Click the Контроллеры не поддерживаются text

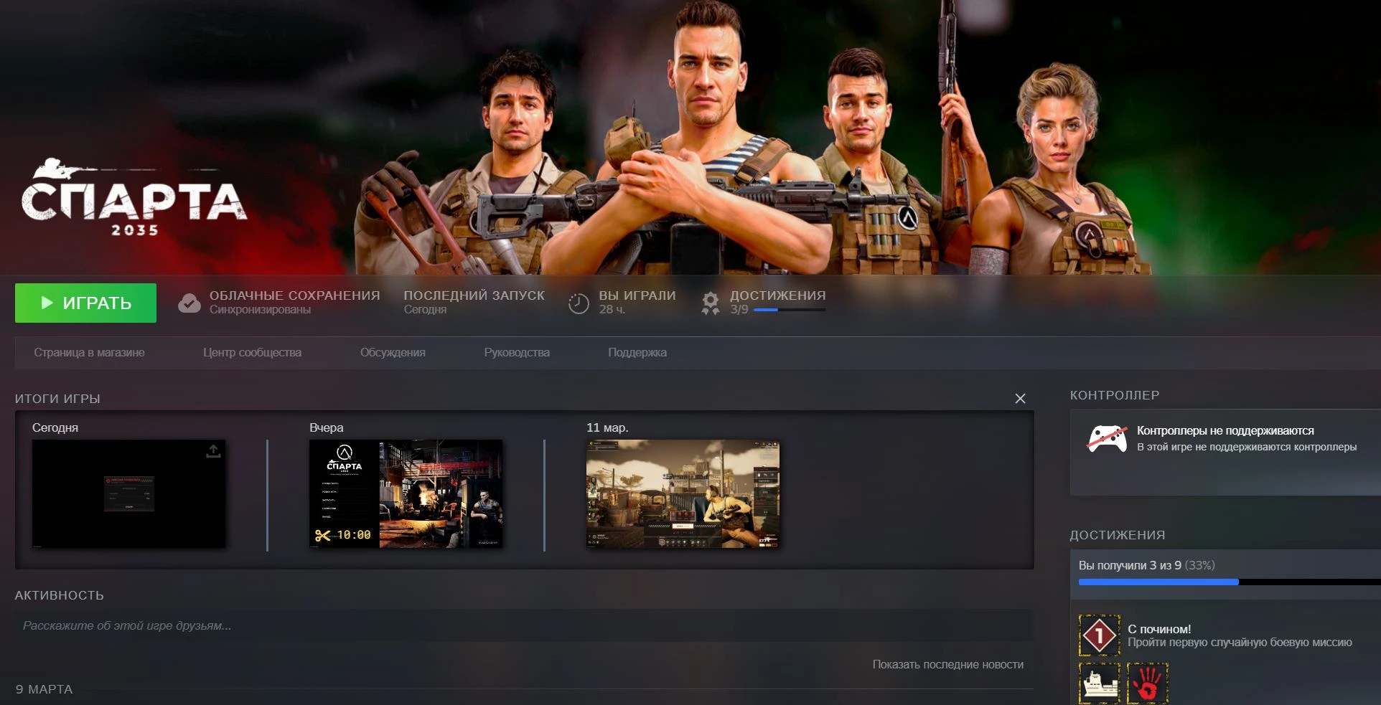point(1225,430)
